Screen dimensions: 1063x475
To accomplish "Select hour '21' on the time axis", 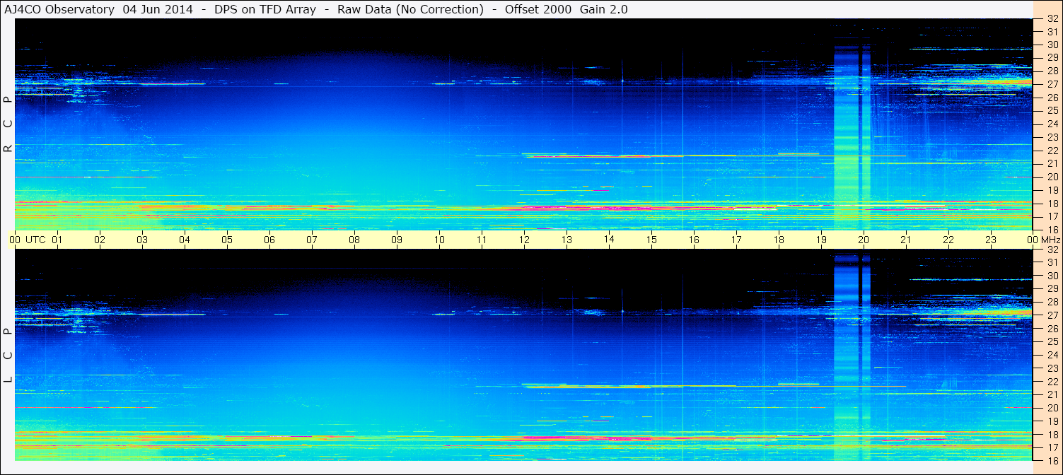I will 906,240.
